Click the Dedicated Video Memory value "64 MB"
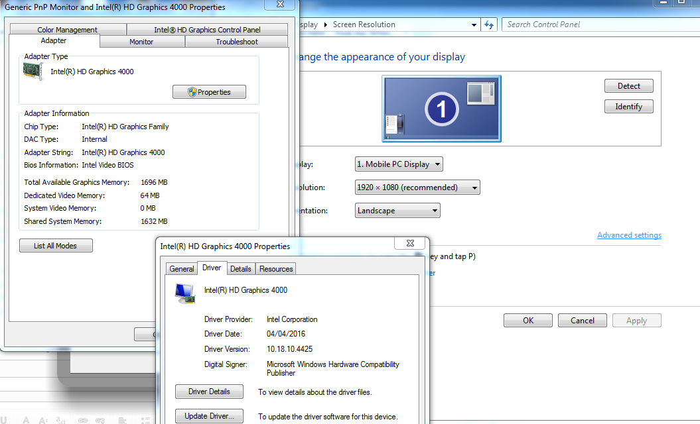 pos(150,195)
